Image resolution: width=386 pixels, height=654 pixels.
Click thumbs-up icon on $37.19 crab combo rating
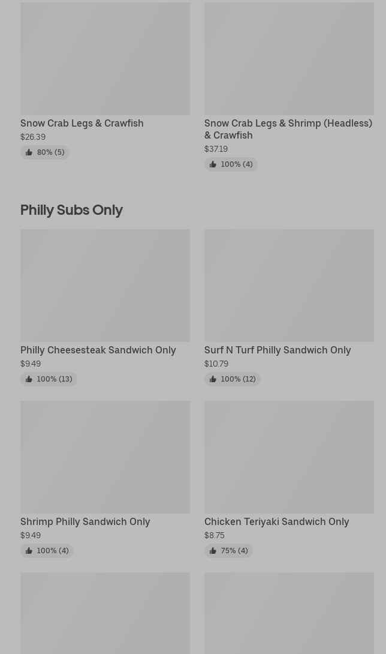coord(213,164)
